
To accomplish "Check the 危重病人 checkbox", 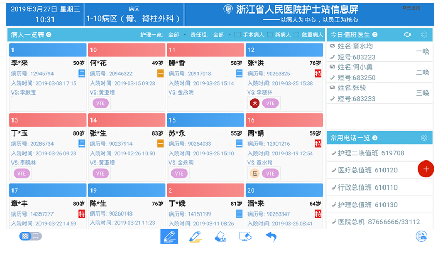I will click(296, 35).
